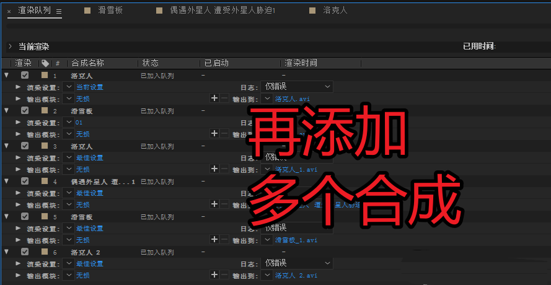The width and height of the screenshot is (551, 285).
Task: Add output module with plus for 洛克人_1.avi
Action: pos(214,169)
